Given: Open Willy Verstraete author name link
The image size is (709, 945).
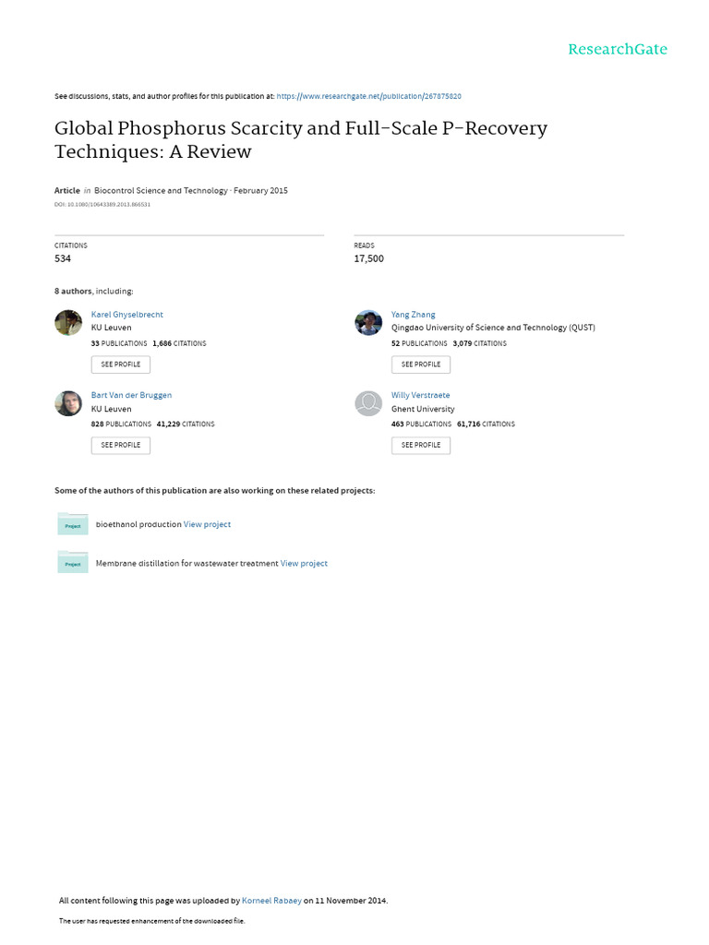Looking at the screenshot, I should click(x=420, y=395).
